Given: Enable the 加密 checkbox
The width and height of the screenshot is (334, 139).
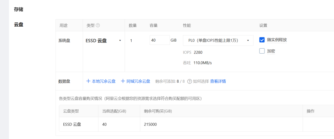Looking at the screenshot, I should click(262, 51).
